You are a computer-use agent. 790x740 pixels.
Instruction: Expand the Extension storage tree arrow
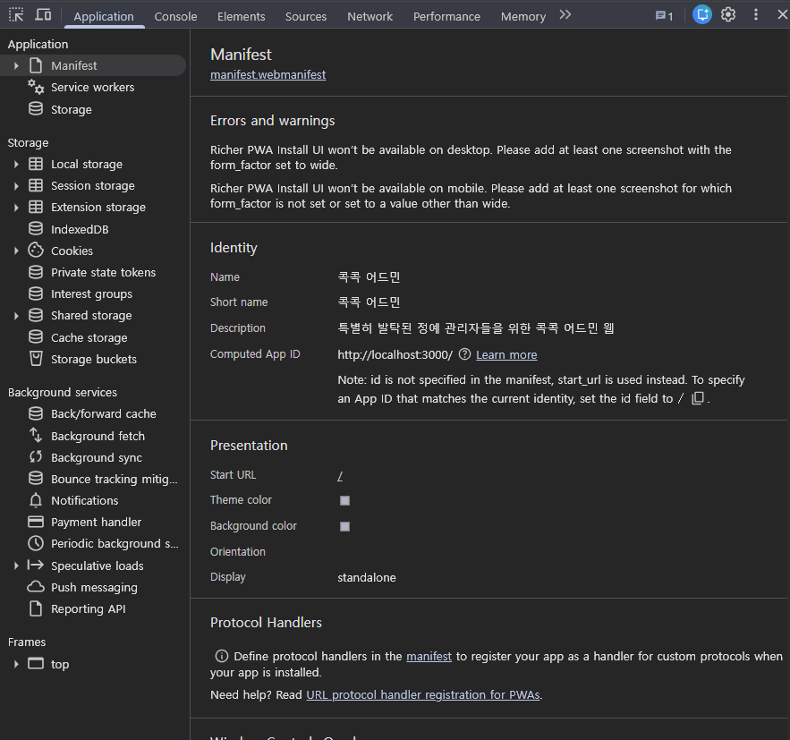coord(16,207)
